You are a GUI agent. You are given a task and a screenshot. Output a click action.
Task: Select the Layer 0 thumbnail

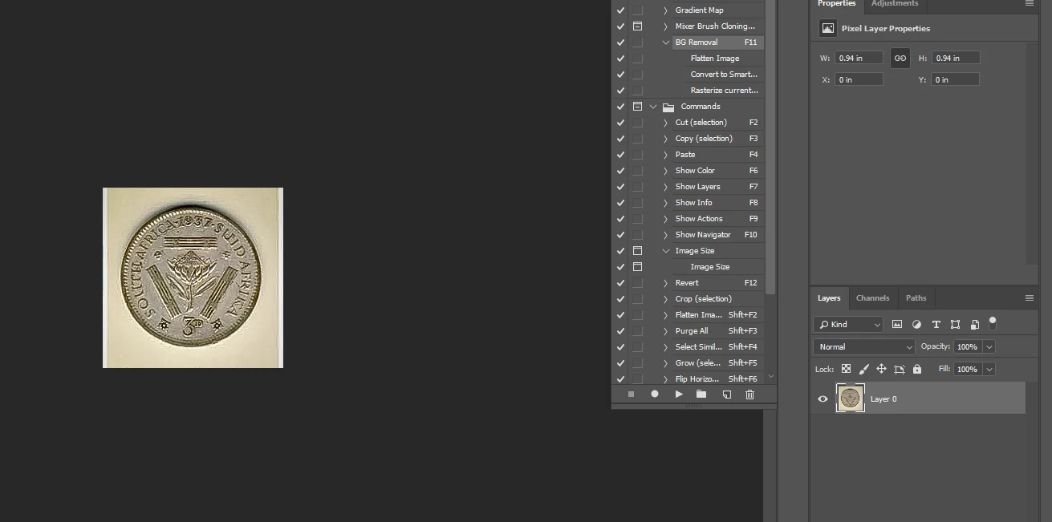(850, 398)
